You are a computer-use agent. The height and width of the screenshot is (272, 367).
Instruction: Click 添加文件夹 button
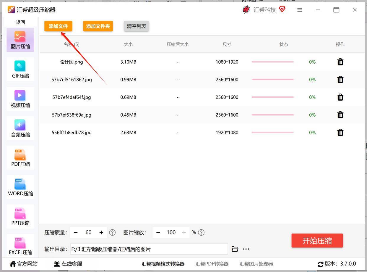98,26
